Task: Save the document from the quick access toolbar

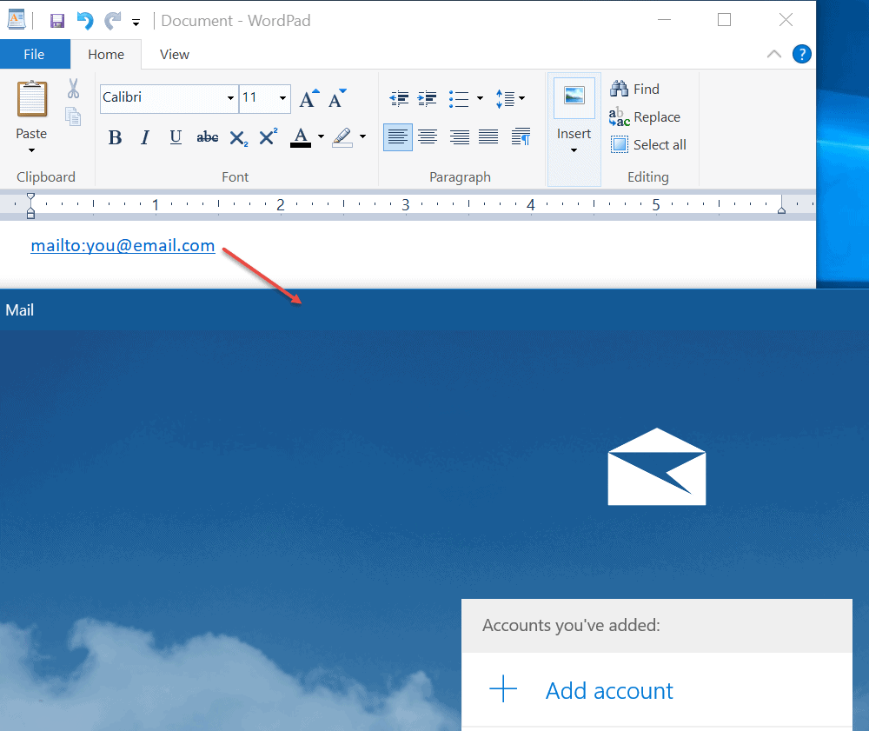Action: click(57, 21)
